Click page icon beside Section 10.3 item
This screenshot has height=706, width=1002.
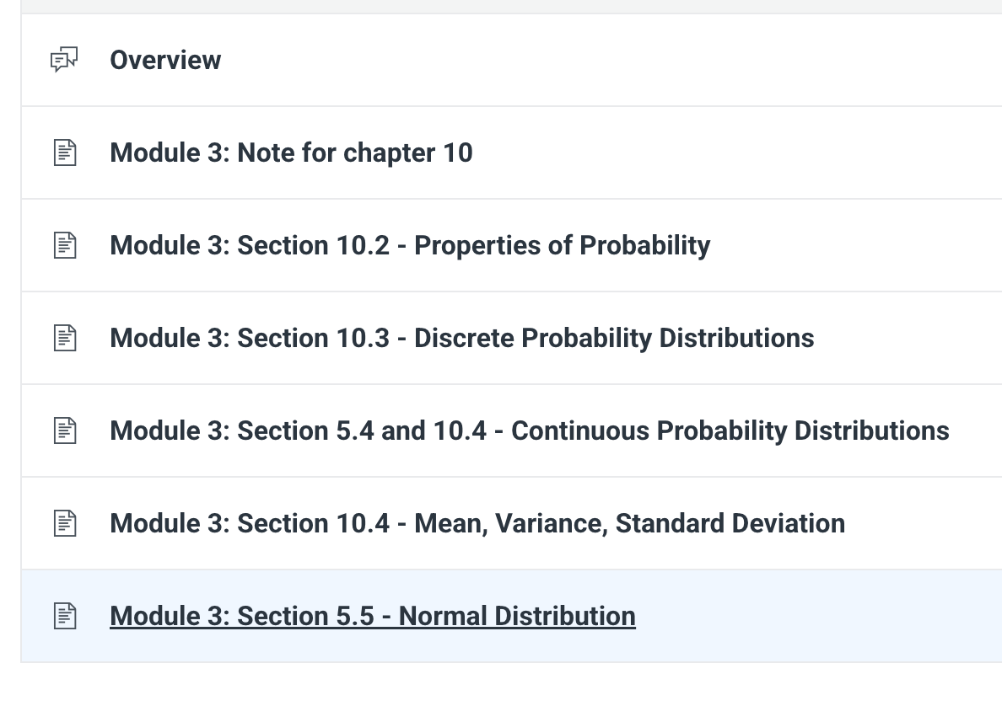tap(65, 338)
